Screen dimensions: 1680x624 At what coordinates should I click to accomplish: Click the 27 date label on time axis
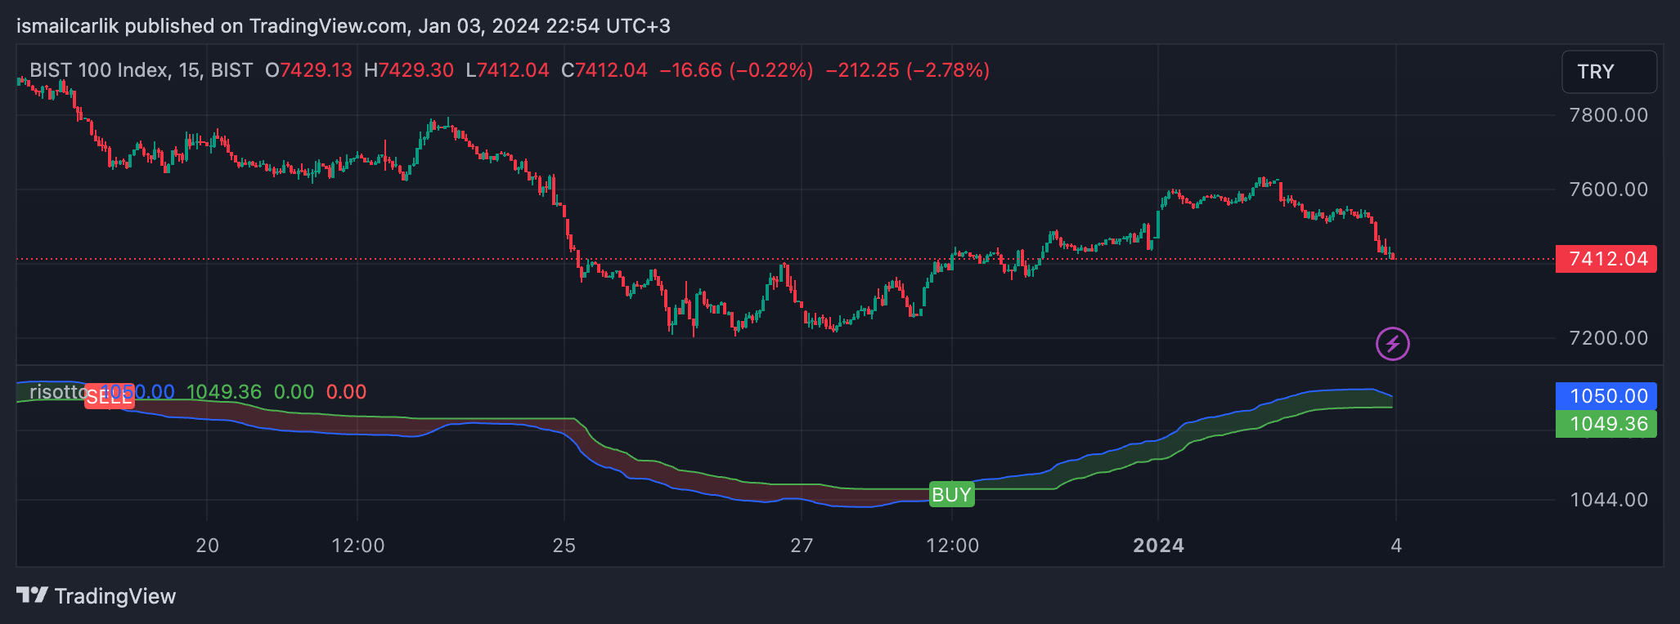point(802,546)
